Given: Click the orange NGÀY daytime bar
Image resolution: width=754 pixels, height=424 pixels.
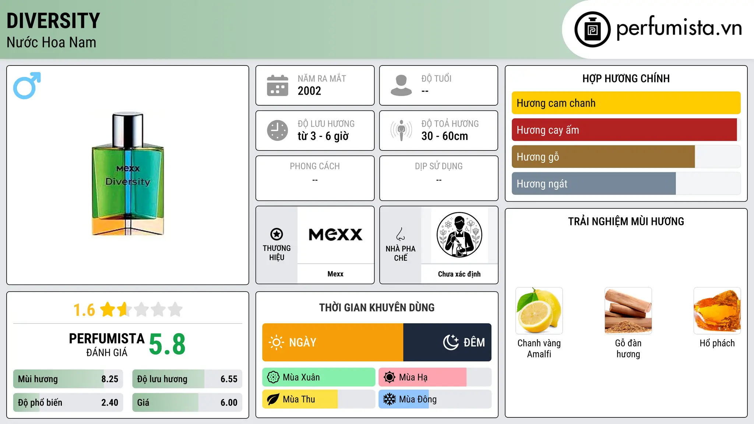Looking at the screenshot, I should click(333, 342).
